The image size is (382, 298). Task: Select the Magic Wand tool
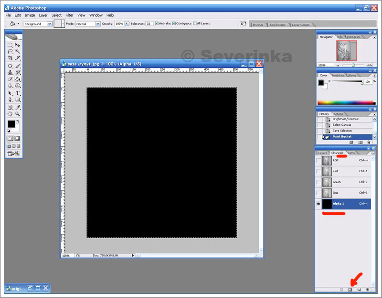[18, 51]
